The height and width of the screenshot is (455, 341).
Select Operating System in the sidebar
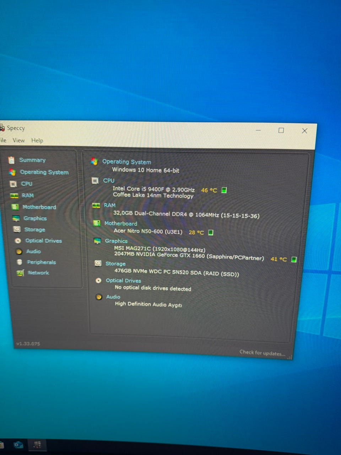(x=44, y=172)
